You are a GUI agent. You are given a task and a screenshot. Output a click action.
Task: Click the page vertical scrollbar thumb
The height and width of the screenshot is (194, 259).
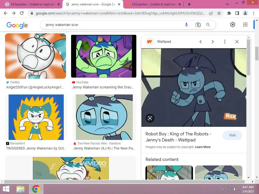[257, 54]
